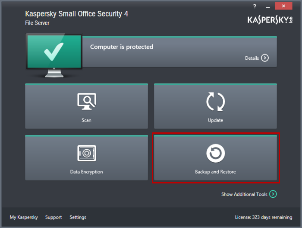Click the Details arrow circle icon
302x228 pixels.
coord(265,58)
